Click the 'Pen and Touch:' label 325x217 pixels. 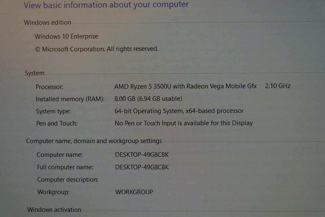coord(57,123)
